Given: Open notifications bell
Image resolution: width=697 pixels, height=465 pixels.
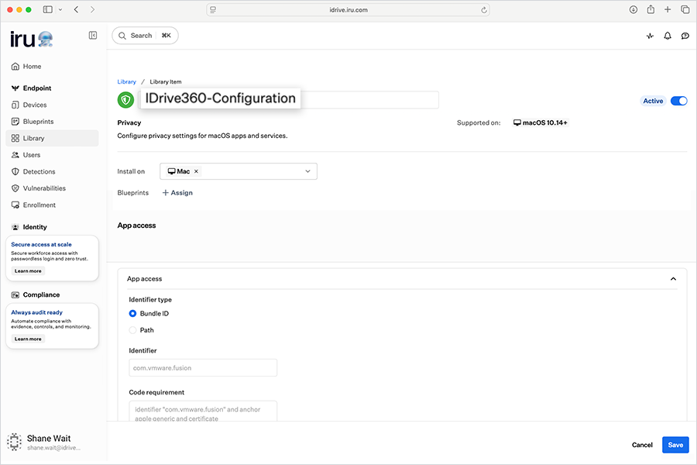Looking at the screenshot, I should [668, 36].
